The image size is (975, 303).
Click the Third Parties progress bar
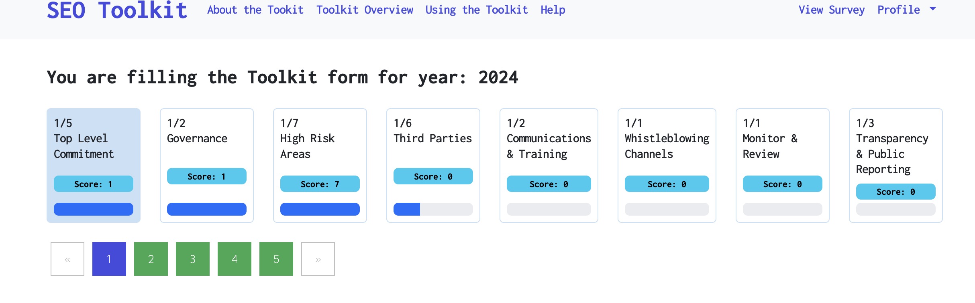433,209
